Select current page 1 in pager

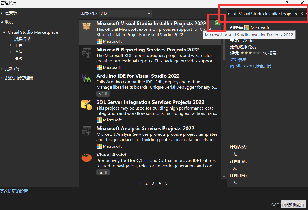click(140, 183)
